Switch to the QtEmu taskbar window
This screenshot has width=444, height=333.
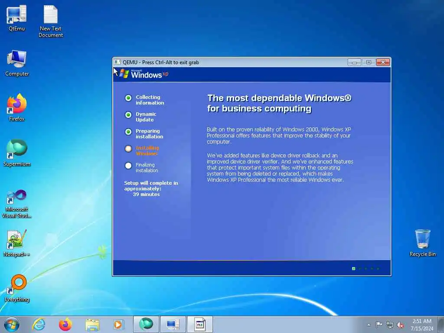pos(173,324)
